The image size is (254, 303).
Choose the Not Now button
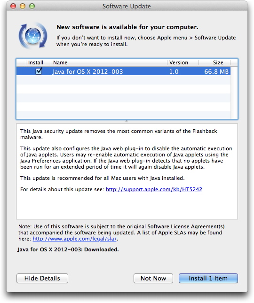[153, 278]
